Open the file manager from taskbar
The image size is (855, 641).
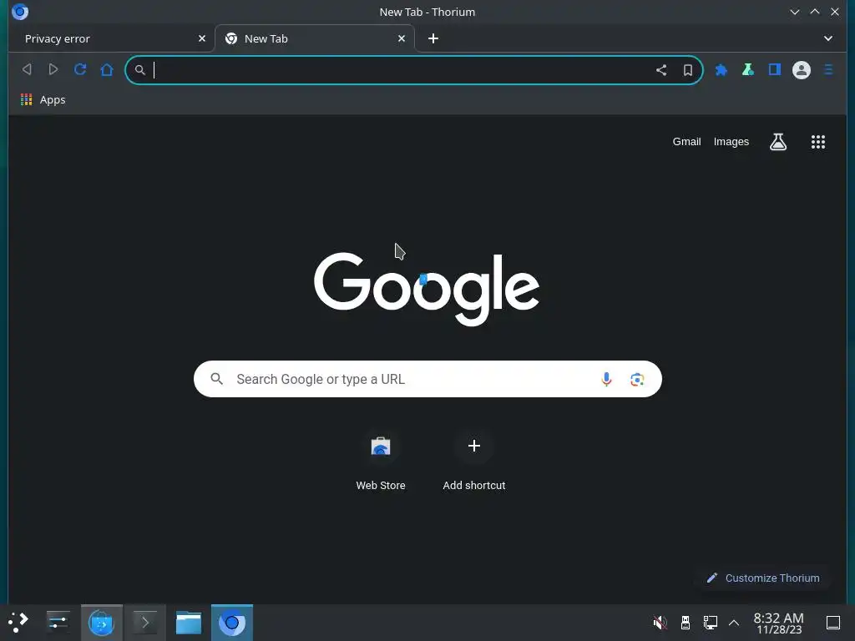click(x=189, y=623)
